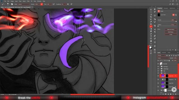Open the Image menu
This screenshot has height=100, width=179.
pyautogui.click(x=12, y=1)
